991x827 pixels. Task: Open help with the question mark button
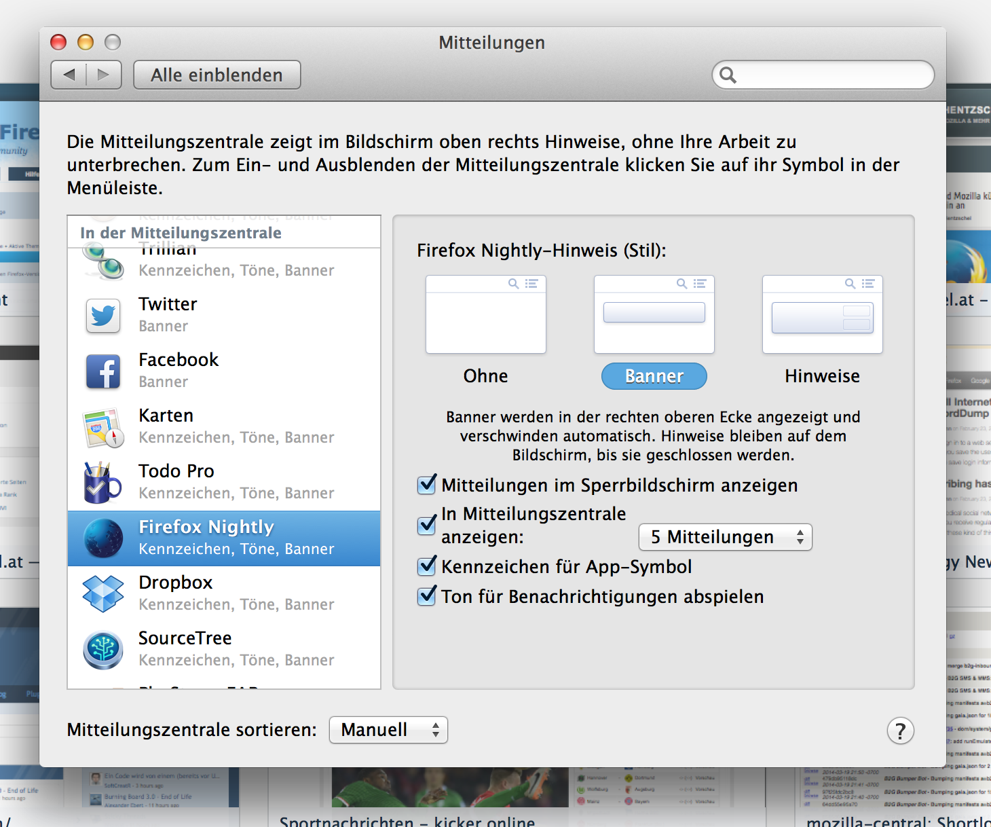pos(900,731)
